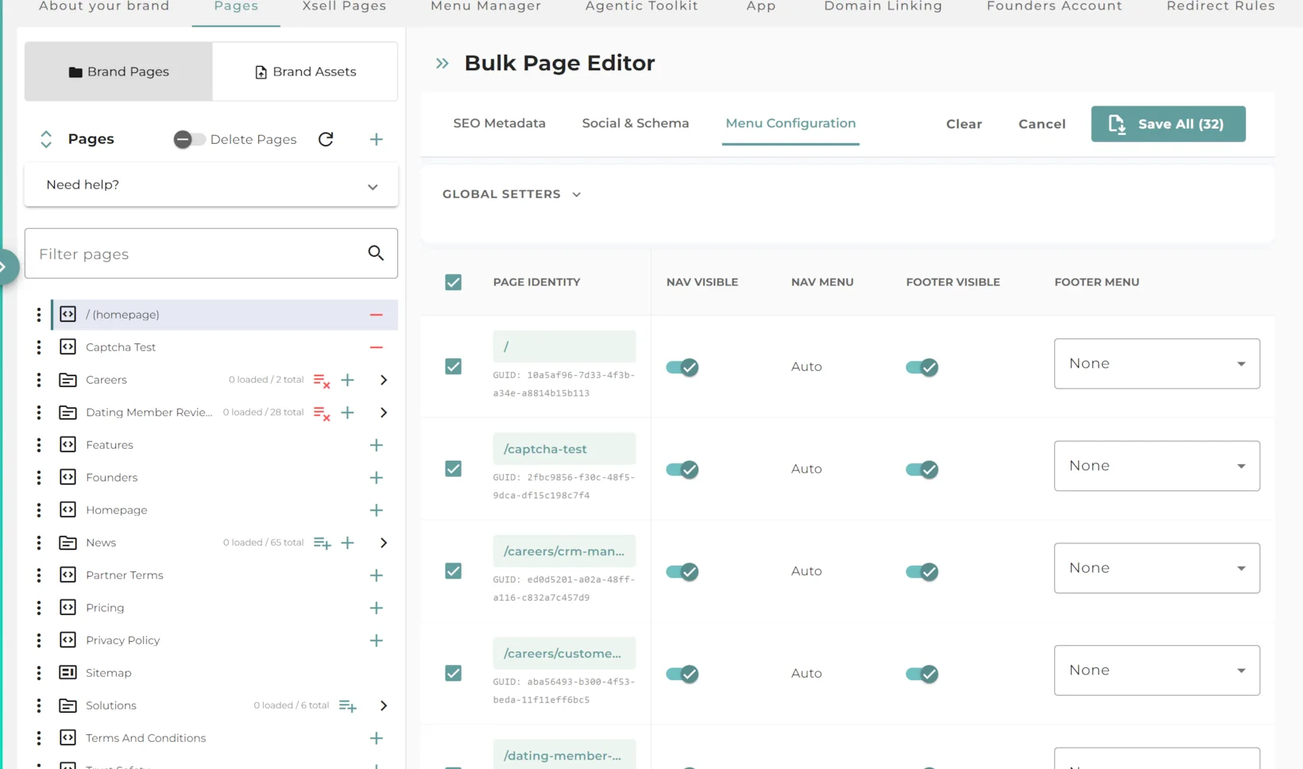The width and height of the screenshot is (1303, 769).
Task: Turn off Footer Visible for /careers/custome...
Action: [922, 674]
